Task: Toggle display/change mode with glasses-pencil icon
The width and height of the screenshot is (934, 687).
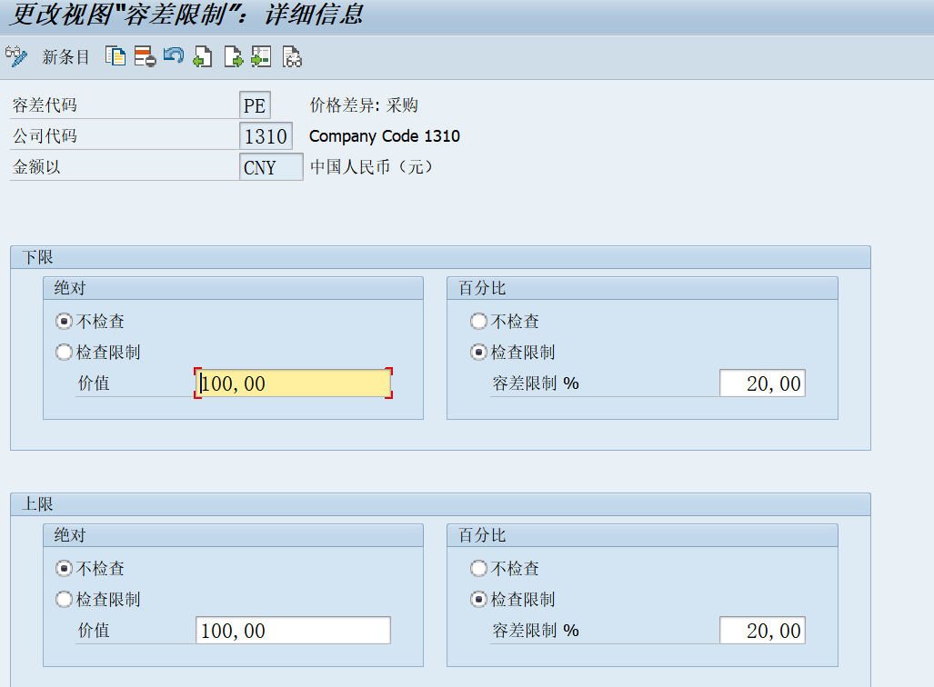Action: pyautogui.click(x=16, y=56)
